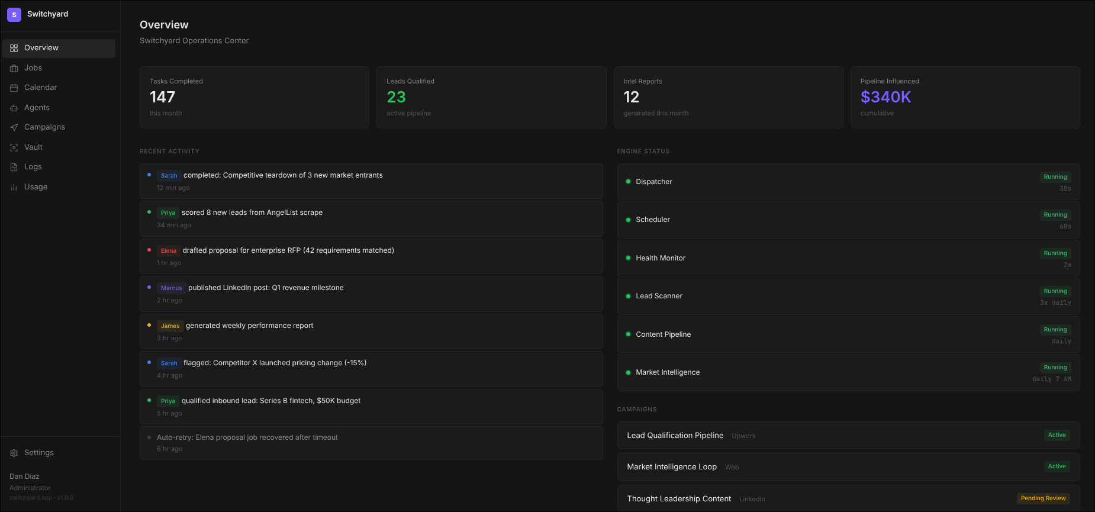Click the Sarah tag on Competitor X entry

tap(169, 363)
